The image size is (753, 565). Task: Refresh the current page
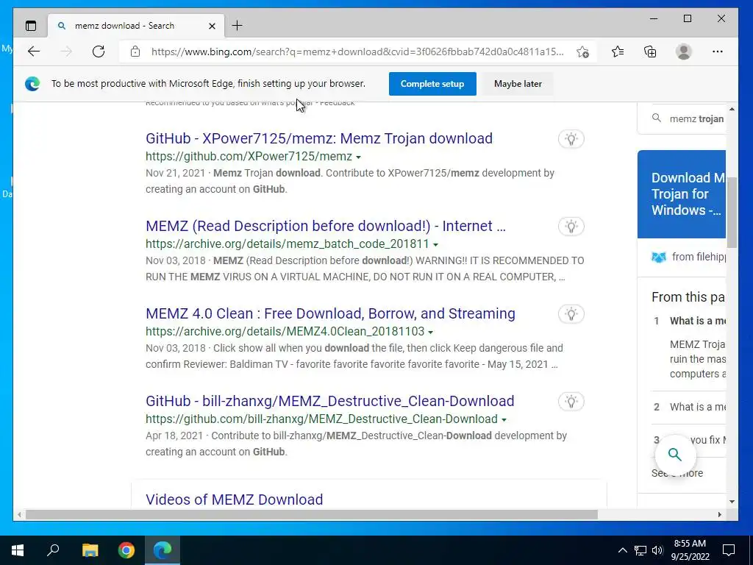[99, 51]
